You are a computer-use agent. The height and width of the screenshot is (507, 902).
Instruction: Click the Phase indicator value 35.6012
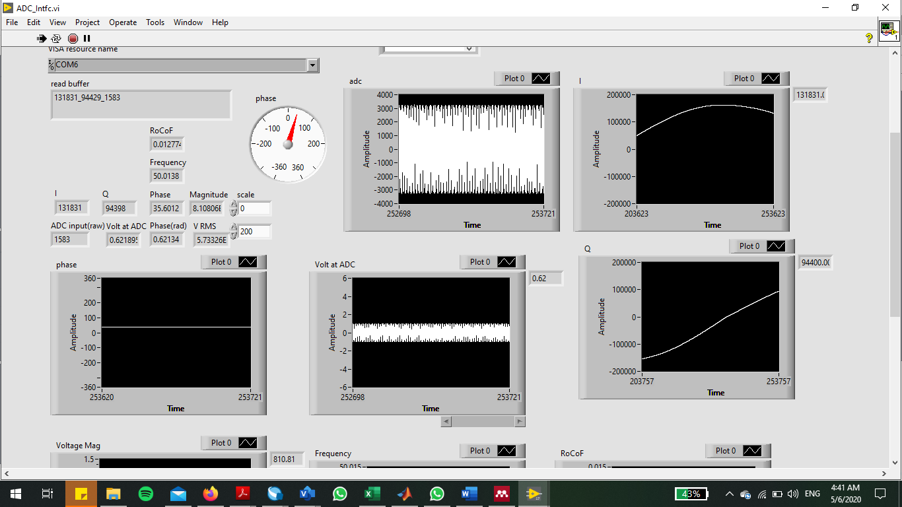pyautogui.click(x=166, y=208)
